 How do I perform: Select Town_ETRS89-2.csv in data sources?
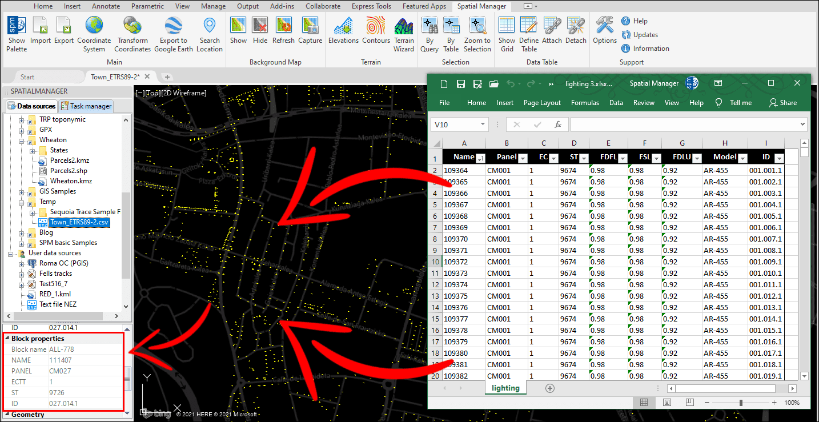click(x=79, y=222)
